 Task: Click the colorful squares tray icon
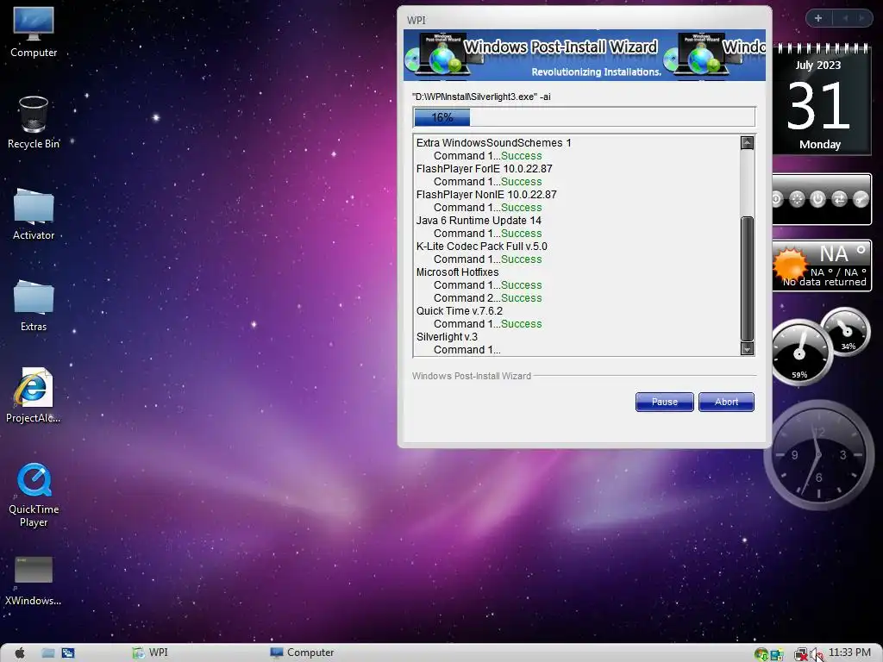pos(777,655)
